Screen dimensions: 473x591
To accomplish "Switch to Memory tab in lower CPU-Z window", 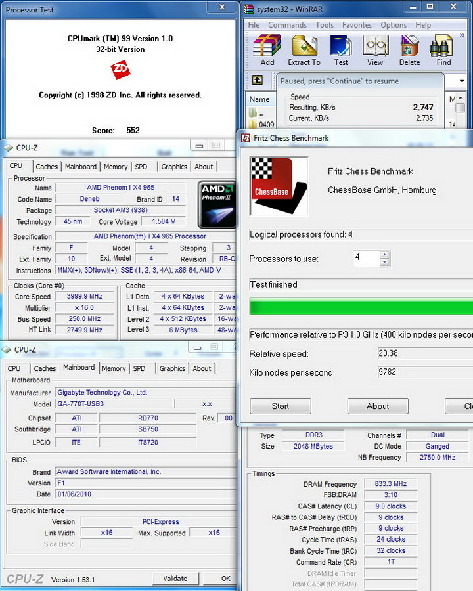I will pyautogui.click(x=114, y=368).
